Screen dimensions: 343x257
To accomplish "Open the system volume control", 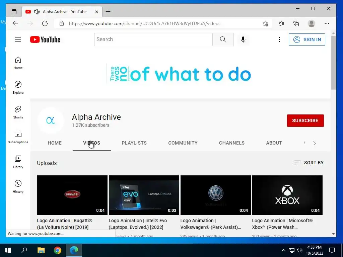I will [x=299, y=250].
